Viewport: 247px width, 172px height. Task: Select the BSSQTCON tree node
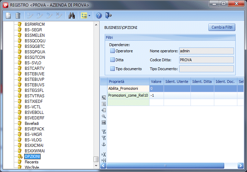point(35,57)
